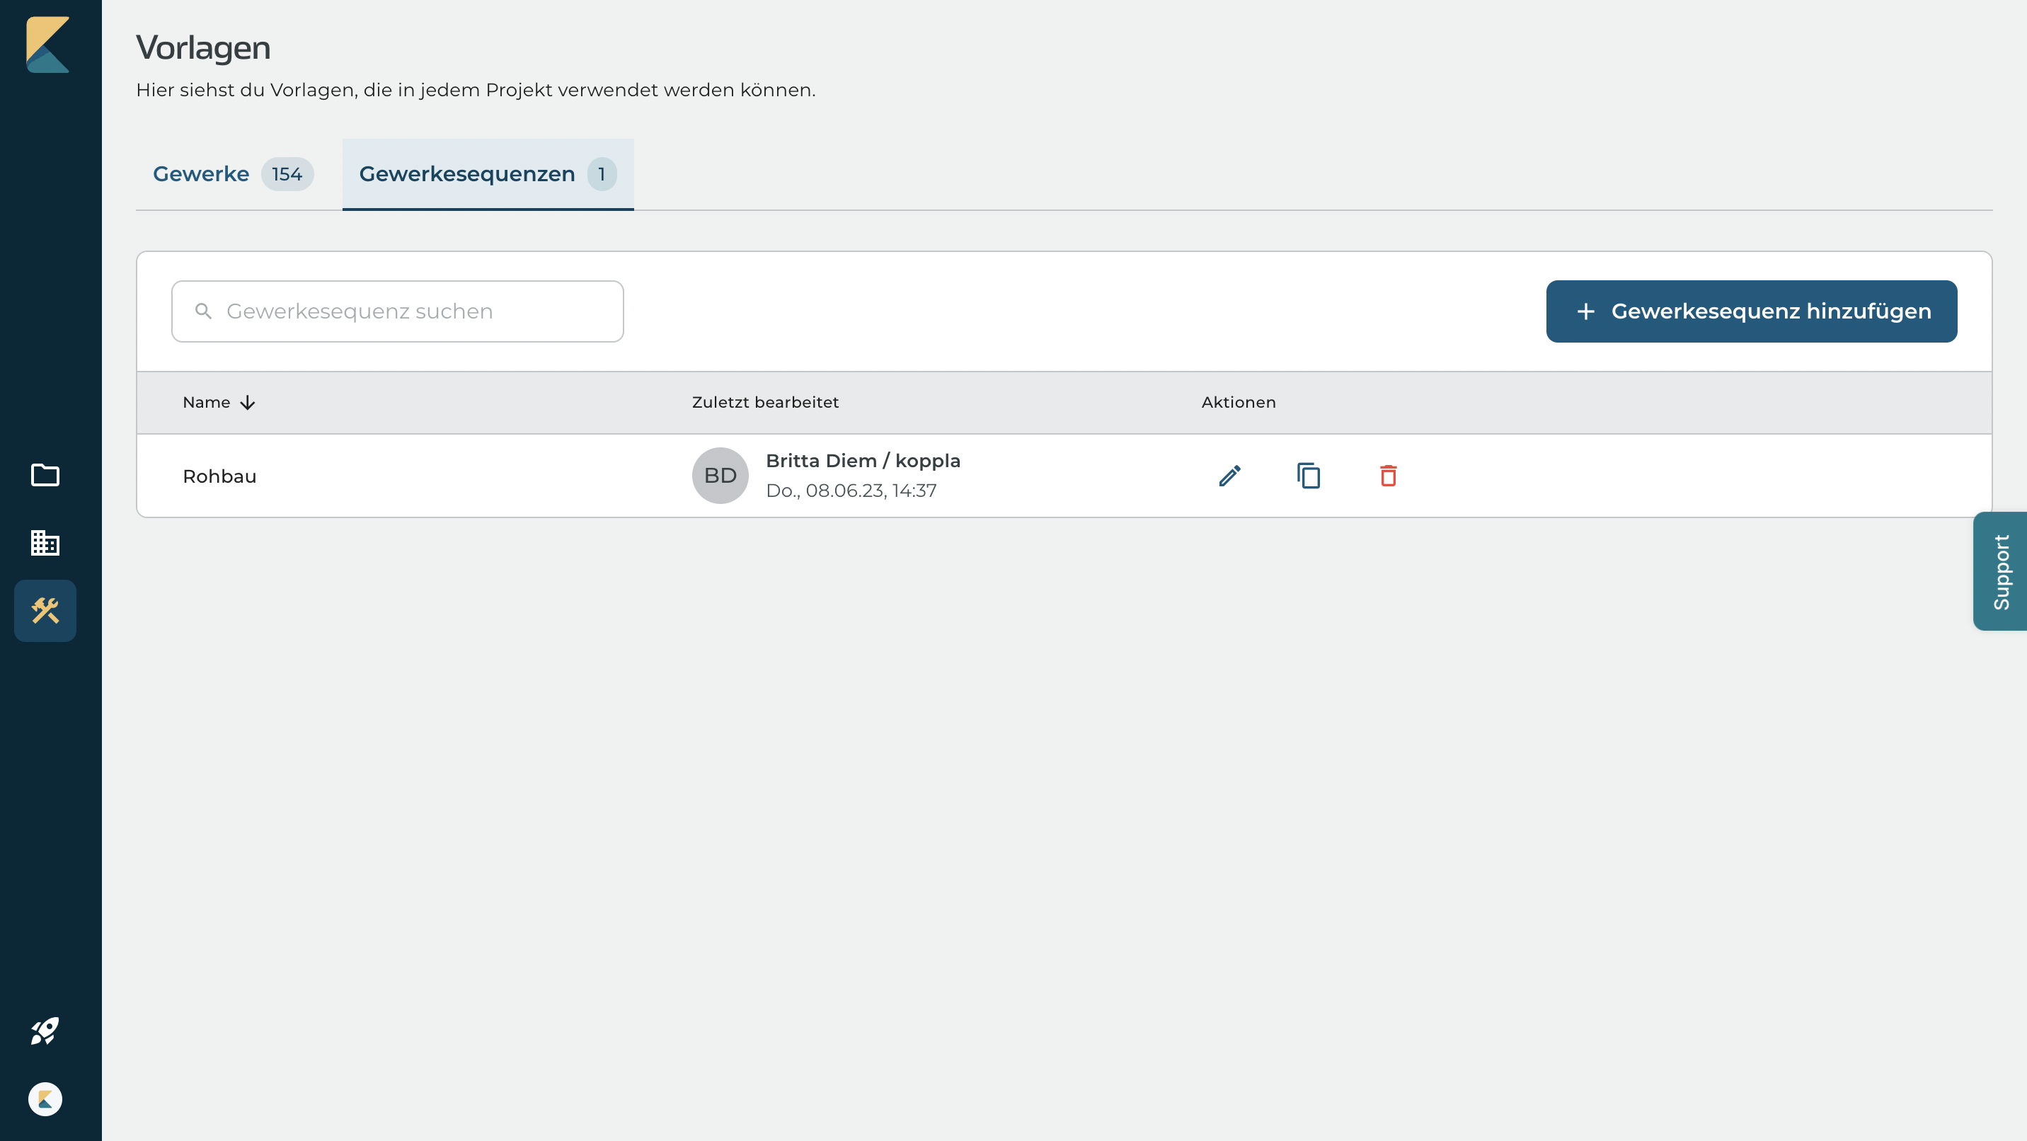
Task: Open the Support side tab
Action: coord(2000,571)
